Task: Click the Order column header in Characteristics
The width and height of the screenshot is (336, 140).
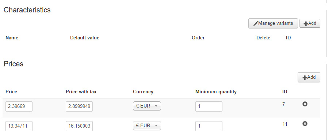Action: pos(198,38)
